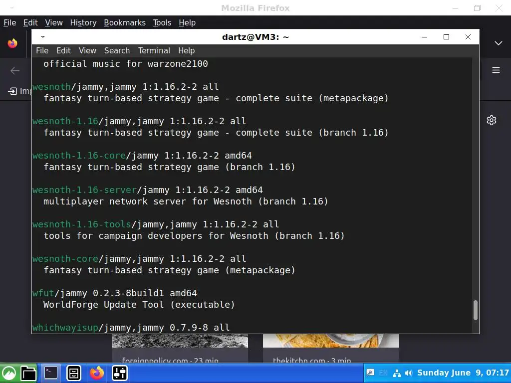The image size is (511, 383).
Task: Open the terminal View menu
Action: [87, 51]
